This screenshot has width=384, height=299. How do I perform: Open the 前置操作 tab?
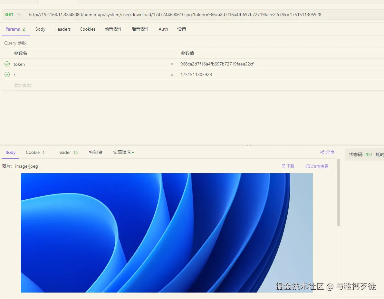[113, 29]
